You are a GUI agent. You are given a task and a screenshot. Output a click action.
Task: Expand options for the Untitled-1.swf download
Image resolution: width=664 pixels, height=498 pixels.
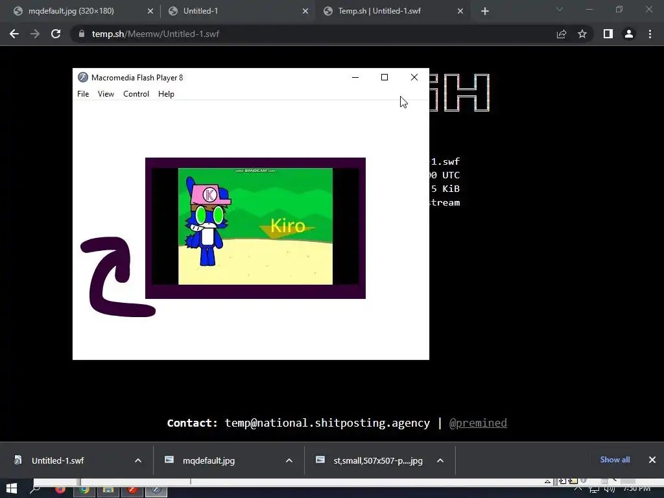point(138,461)
